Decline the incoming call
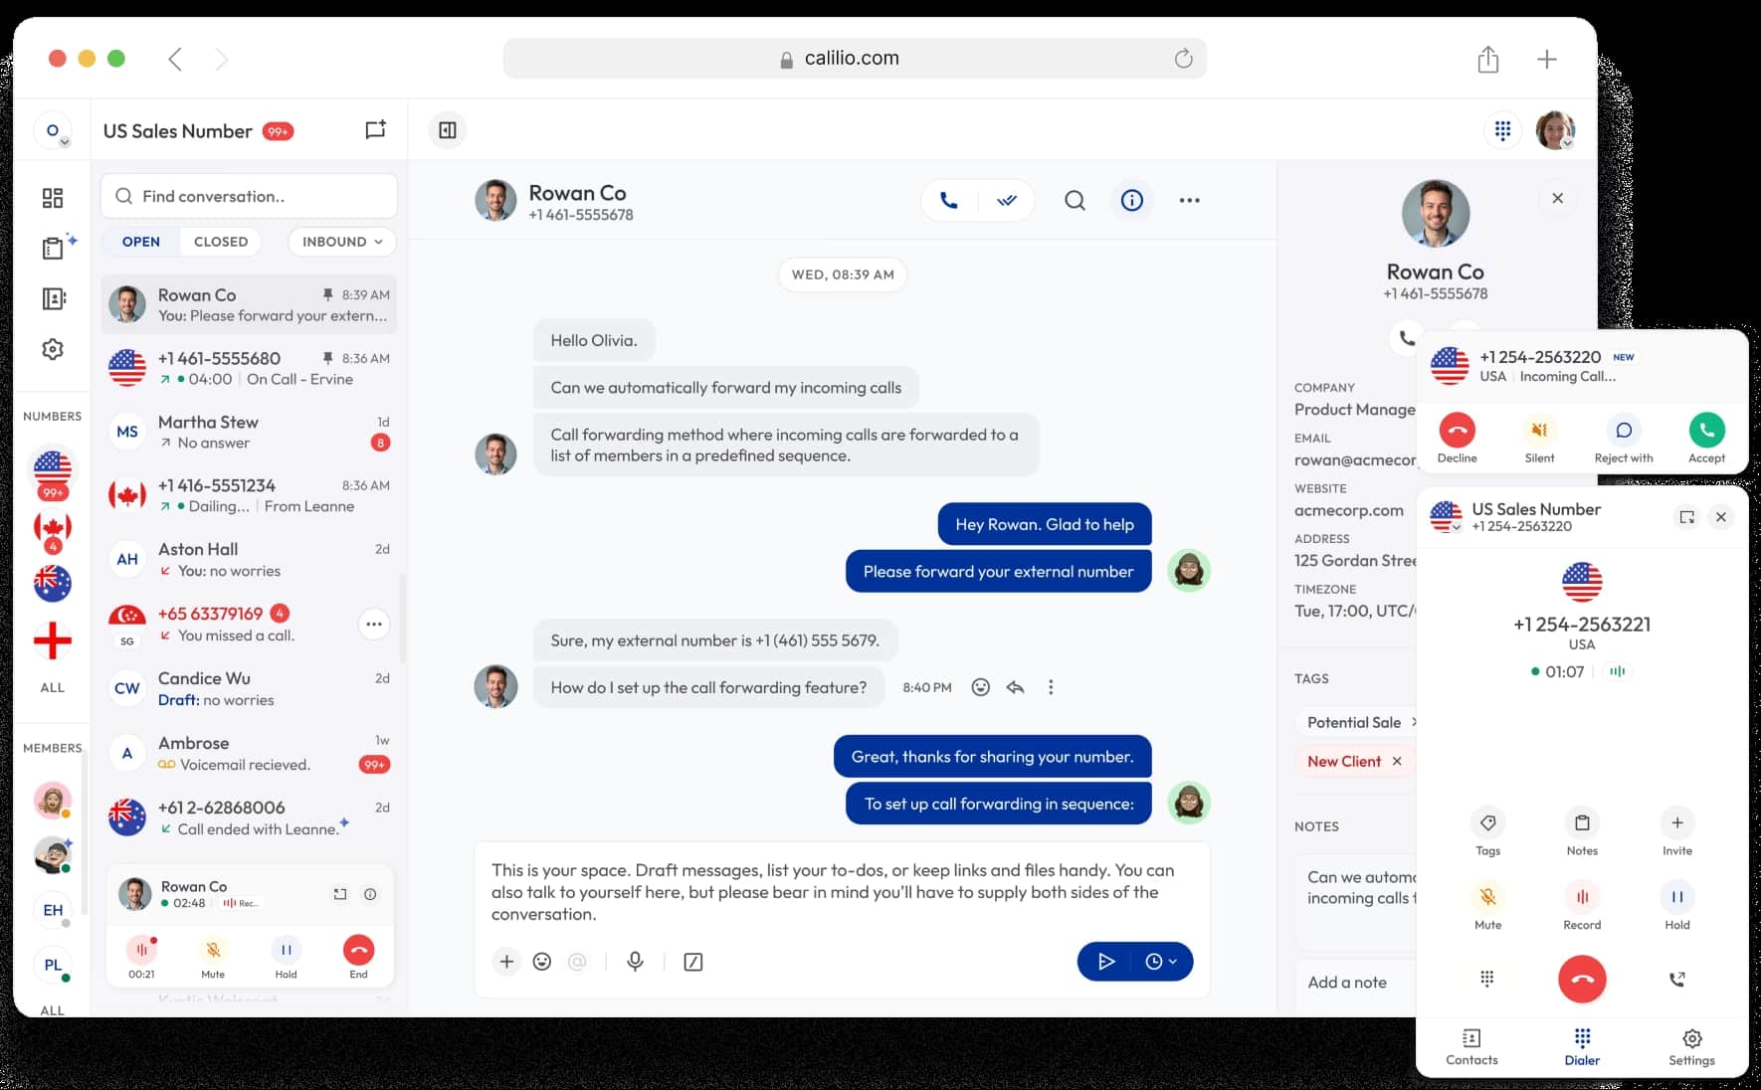The width and height of the screenshot is (1761, 1090). (1457, 431)
